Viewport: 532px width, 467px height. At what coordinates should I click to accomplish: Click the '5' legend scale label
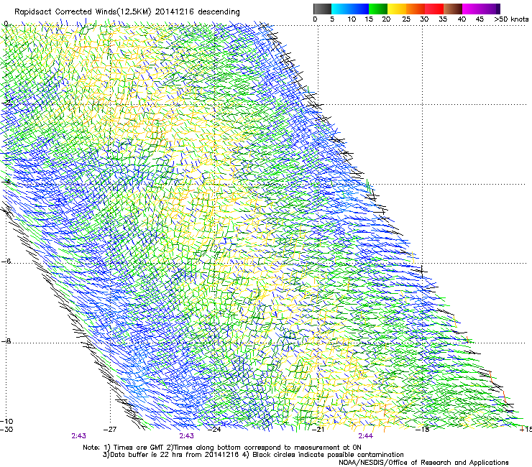pos(332,19)
